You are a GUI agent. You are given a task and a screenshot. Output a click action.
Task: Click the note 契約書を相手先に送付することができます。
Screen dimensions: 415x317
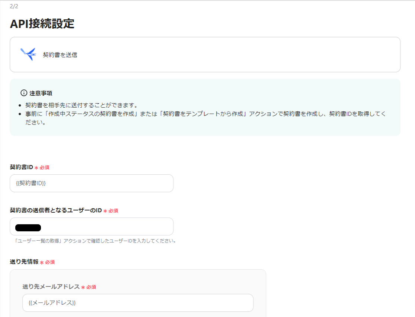(83, 105)
